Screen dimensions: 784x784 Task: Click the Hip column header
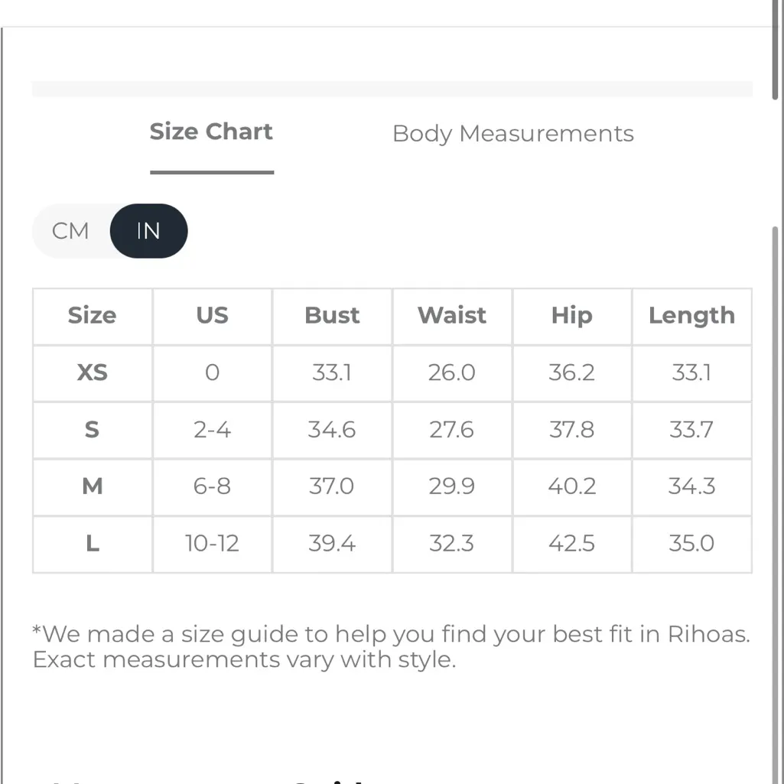[571, 316]
